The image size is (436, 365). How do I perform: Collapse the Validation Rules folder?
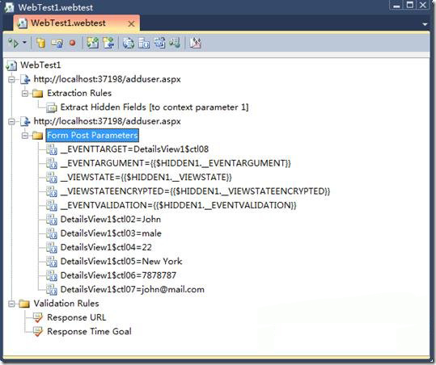pyautogui.click(x=11, y=304)
